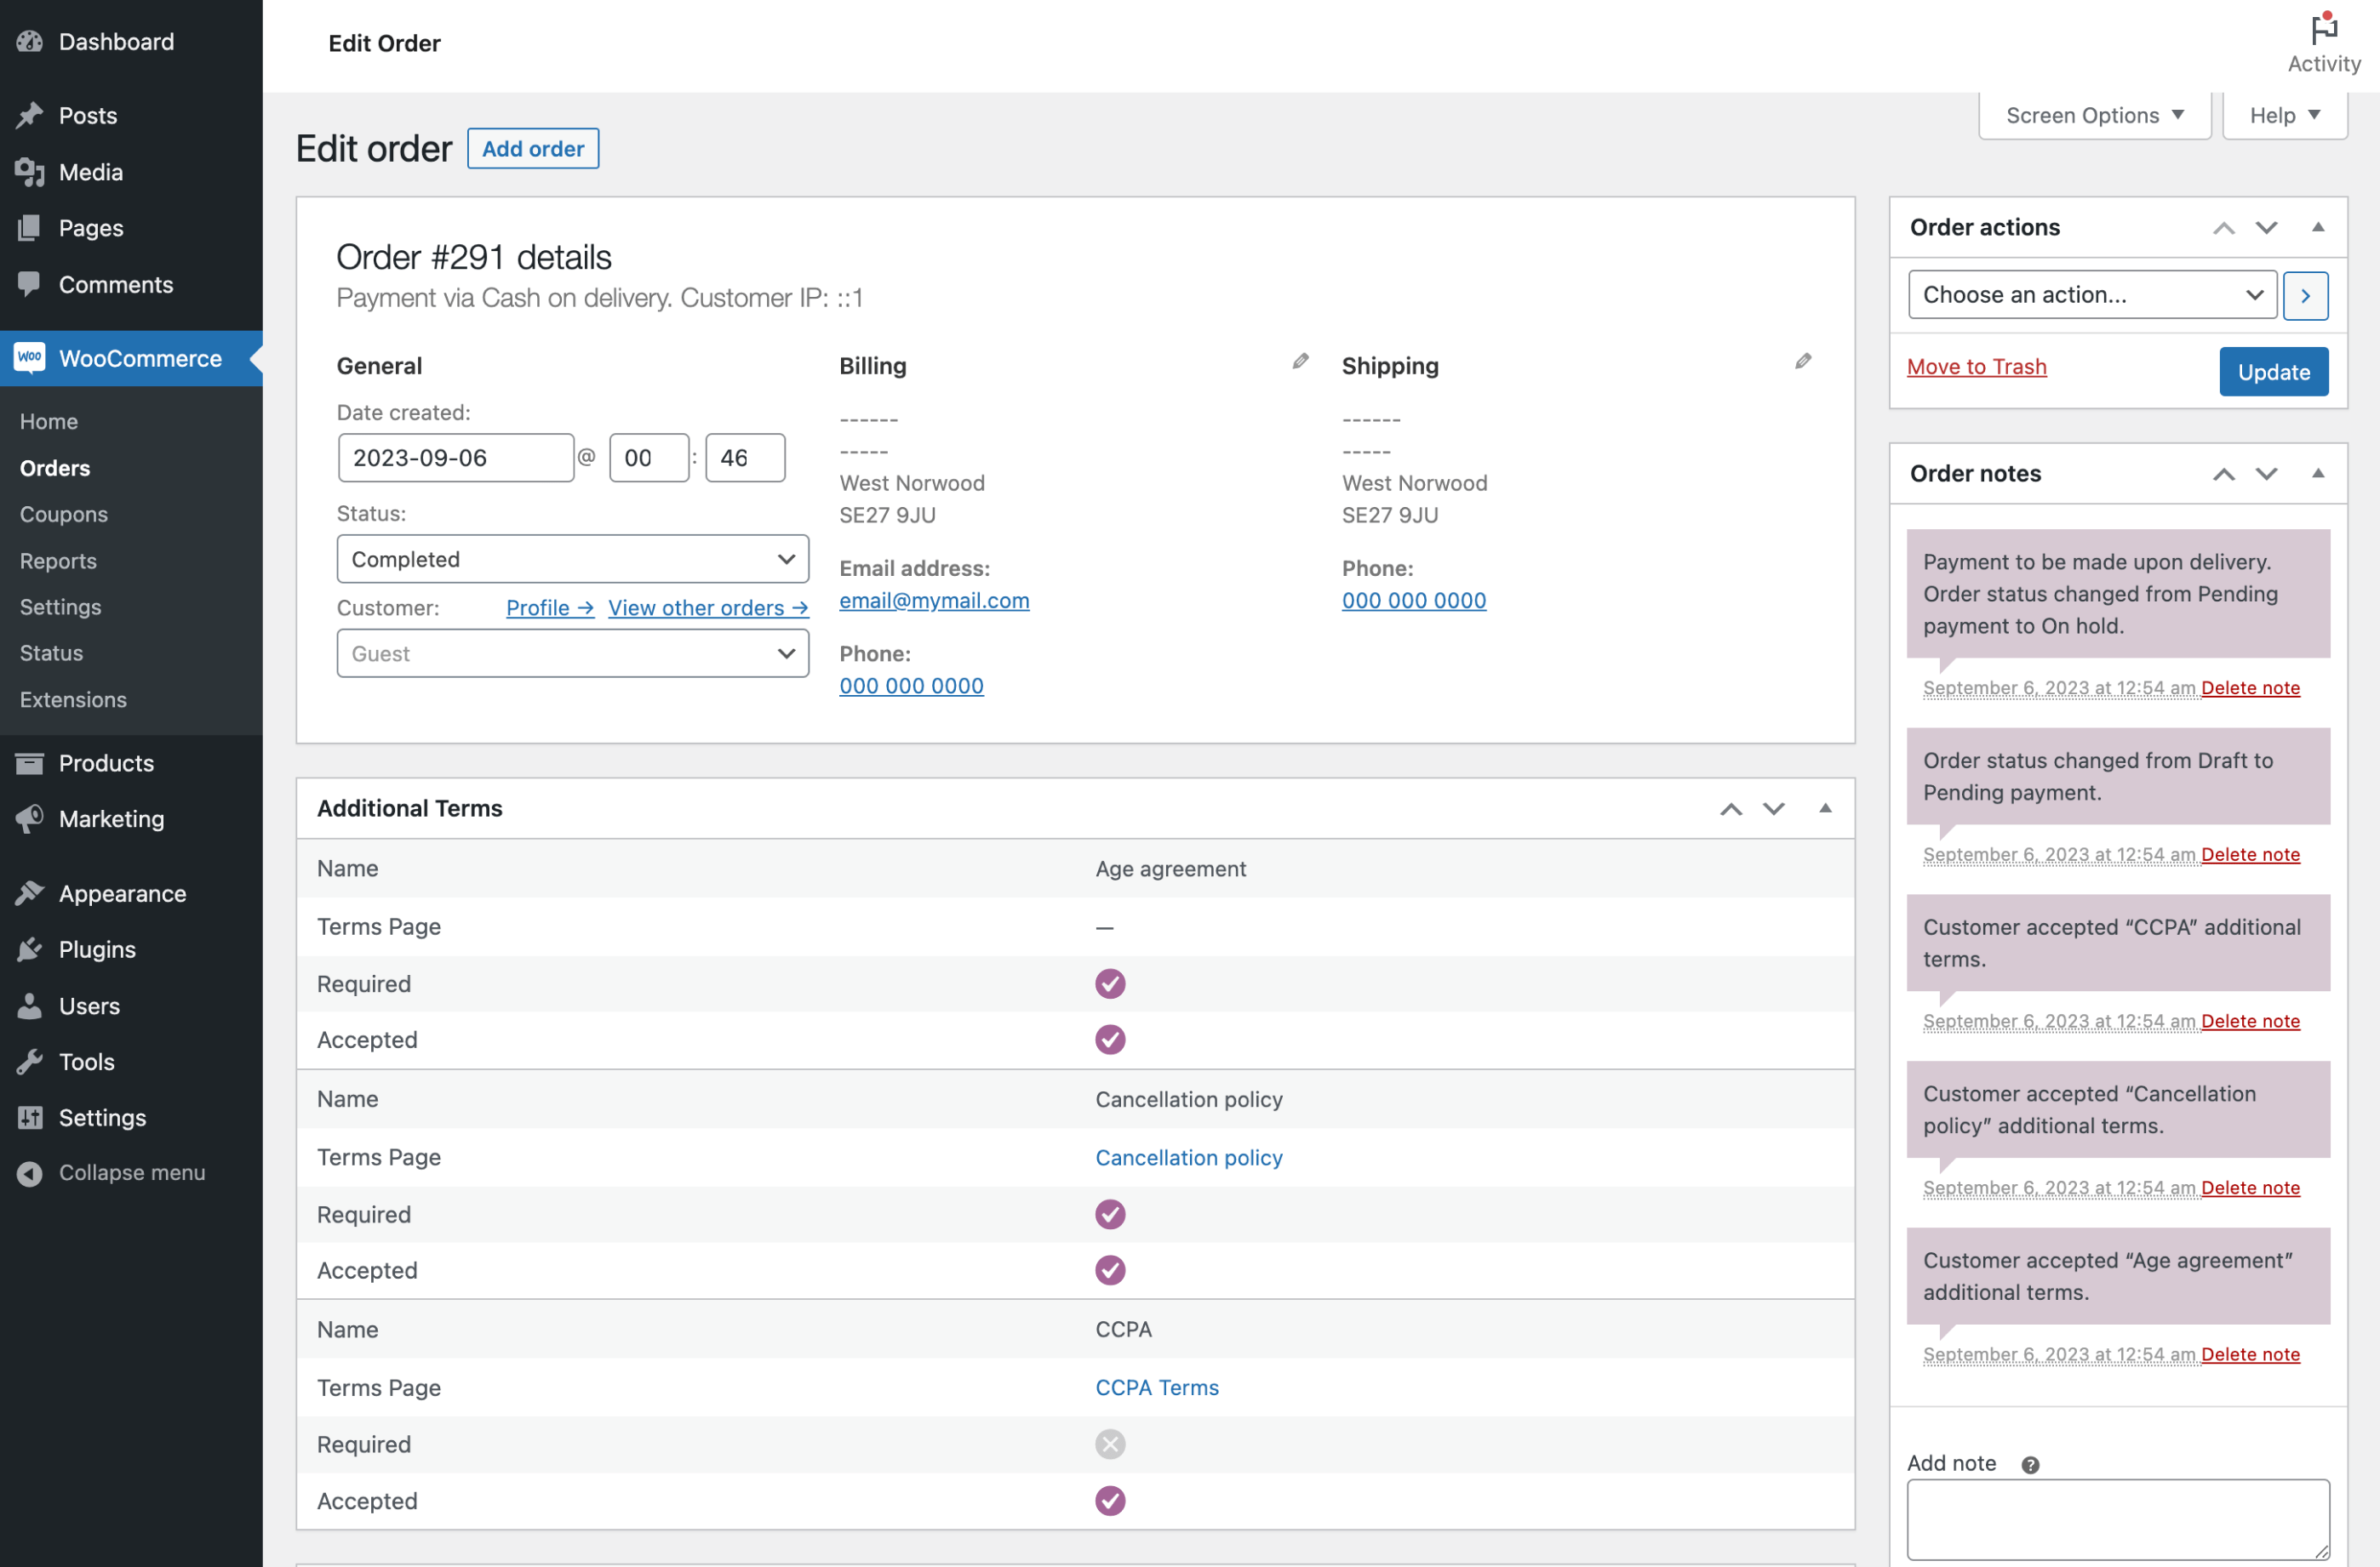Toggle the Accepted checkmark for CCPA terms
2380x1567 pixels.
tap(1108, 1500)
